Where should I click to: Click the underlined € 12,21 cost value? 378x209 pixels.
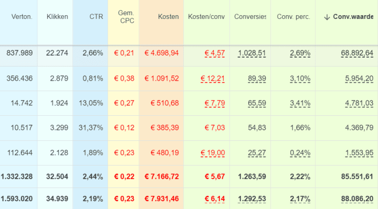click(213, 79)
